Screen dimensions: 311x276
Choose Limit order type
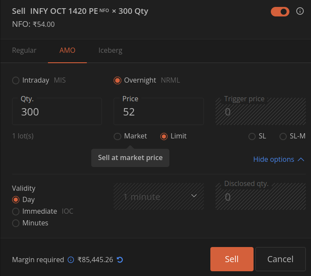[x=164, y=136]
